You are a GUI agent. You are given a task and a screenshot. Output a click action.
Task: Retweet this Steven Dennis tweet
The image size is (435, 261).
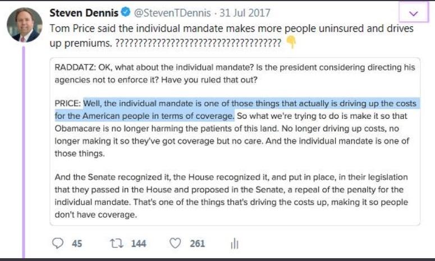(x=118, y=244)
